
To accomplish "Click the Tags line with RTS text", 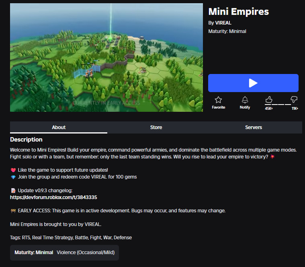I will pos(71,238).
